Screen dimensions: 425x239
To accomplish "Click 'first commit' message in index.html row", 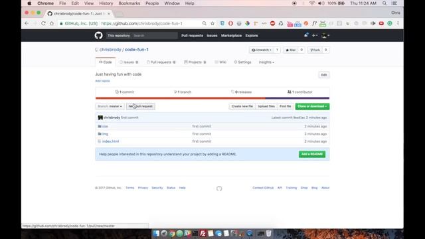I will [x=202, y=141].
